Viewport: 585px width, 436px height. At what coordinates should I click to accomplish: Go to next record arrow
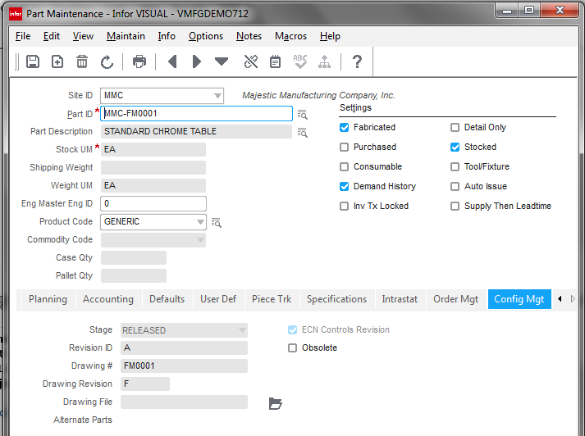point(197,61)
